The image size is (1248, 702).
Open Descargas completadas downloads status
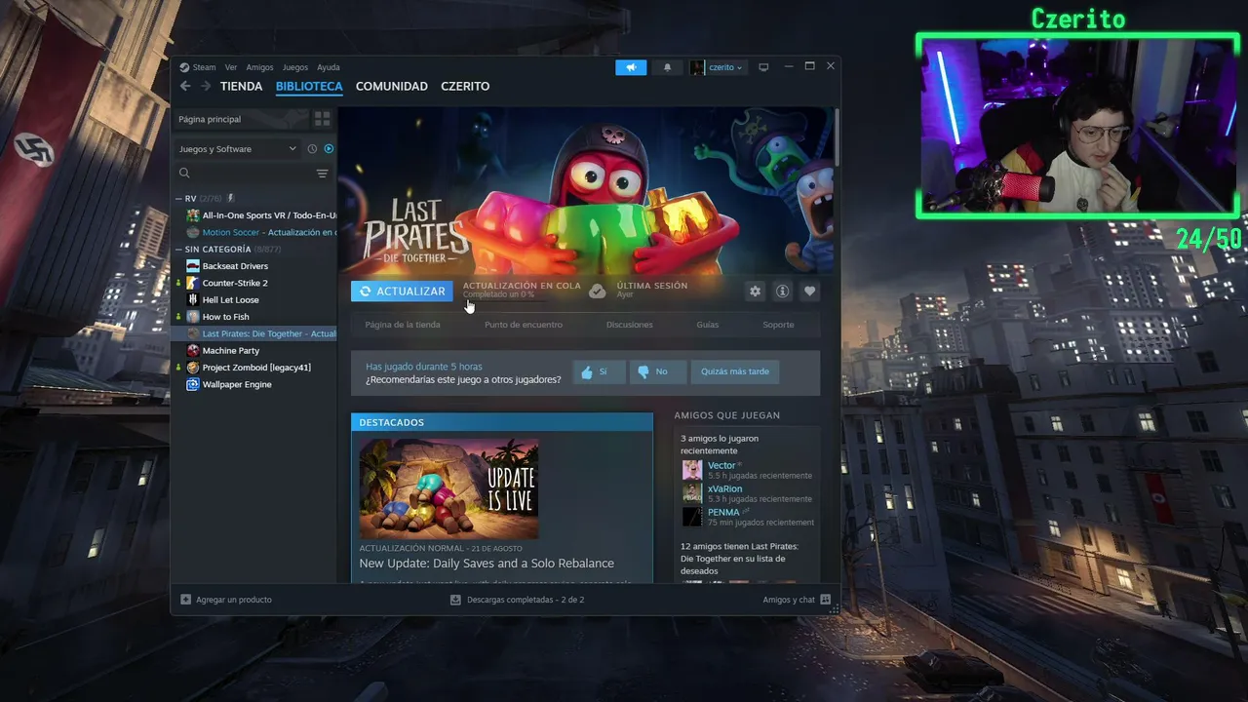[x=517, y=600]
